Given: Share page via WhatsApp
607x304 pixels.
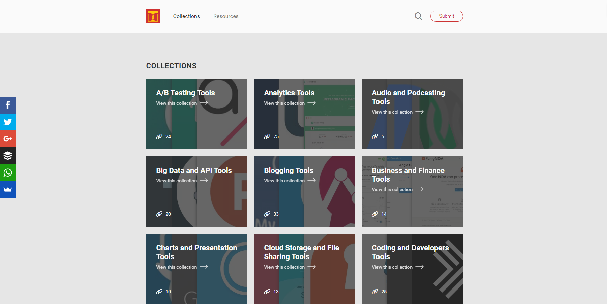Looking at the screenshot, I should click(8, 173).
